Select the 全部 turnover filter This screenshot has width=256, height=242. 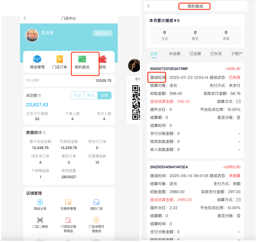pos(103,96)
